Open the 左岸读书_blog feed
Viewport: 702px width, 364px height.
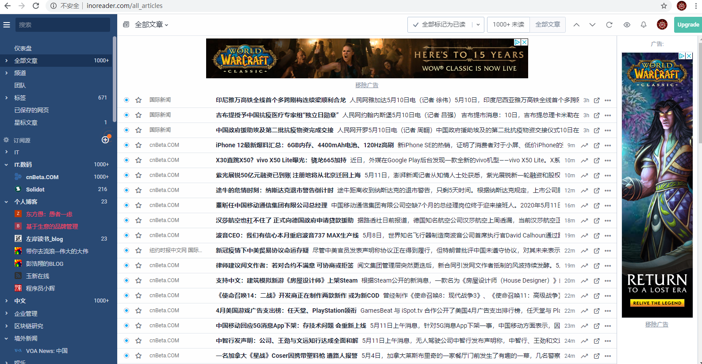(x=44, y=239)
